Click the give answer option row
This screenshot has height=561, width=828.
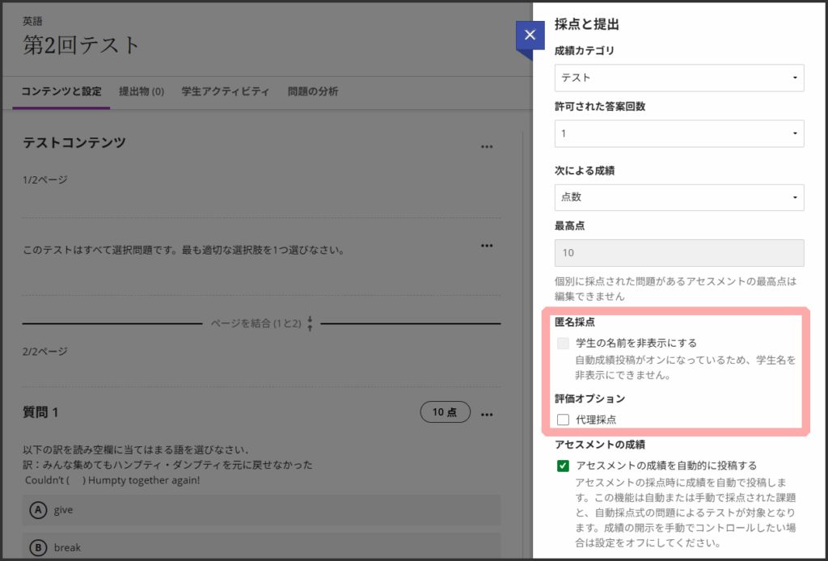(x=261, y=510)
